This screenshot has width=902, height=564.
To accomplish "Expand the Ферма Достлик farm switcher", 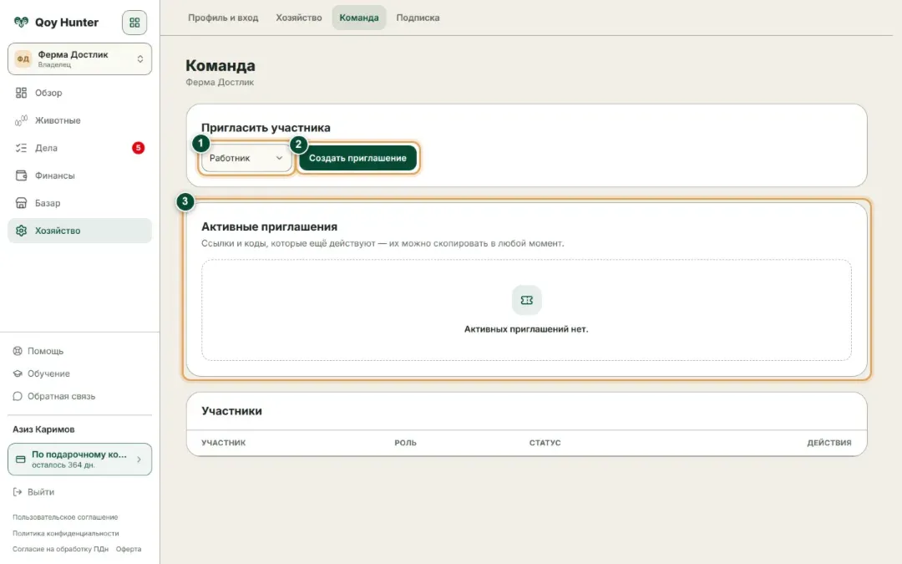I will tap(79, 58).
